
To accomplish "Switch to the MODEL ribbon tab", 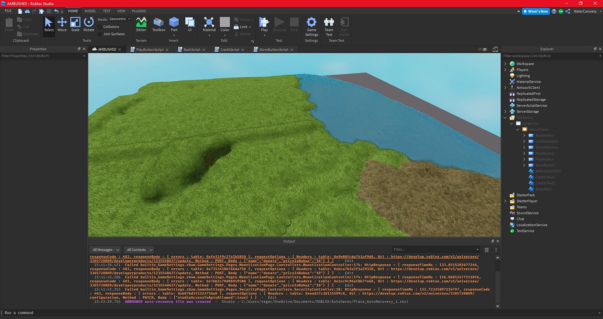I will tap(90, 11).
